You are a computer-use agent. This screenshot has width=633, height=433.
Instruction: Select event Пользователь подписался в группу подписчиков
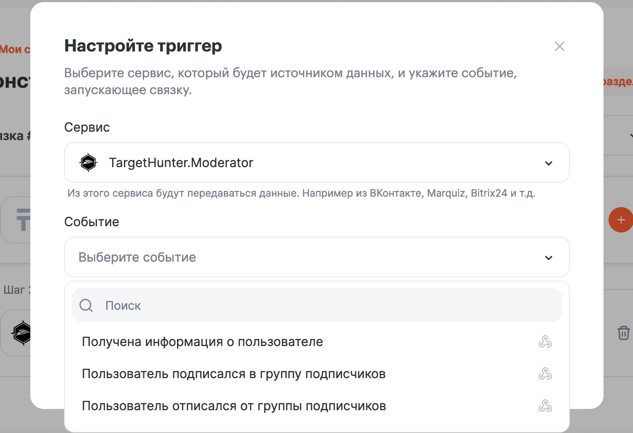(233, 374)
